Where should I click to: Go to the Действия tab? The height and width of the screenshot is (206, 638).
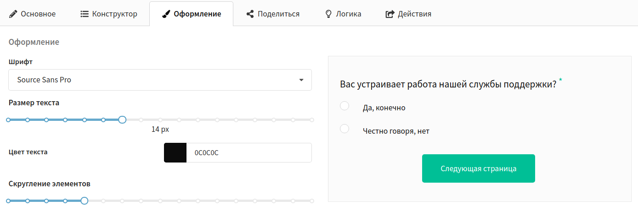pos(408,14)
